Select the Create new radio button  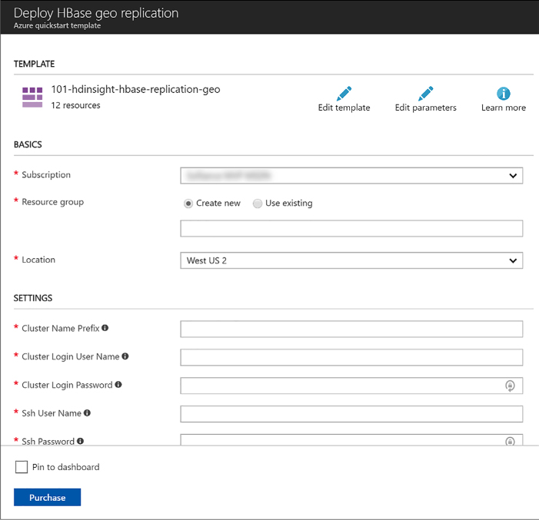(188, 204)
